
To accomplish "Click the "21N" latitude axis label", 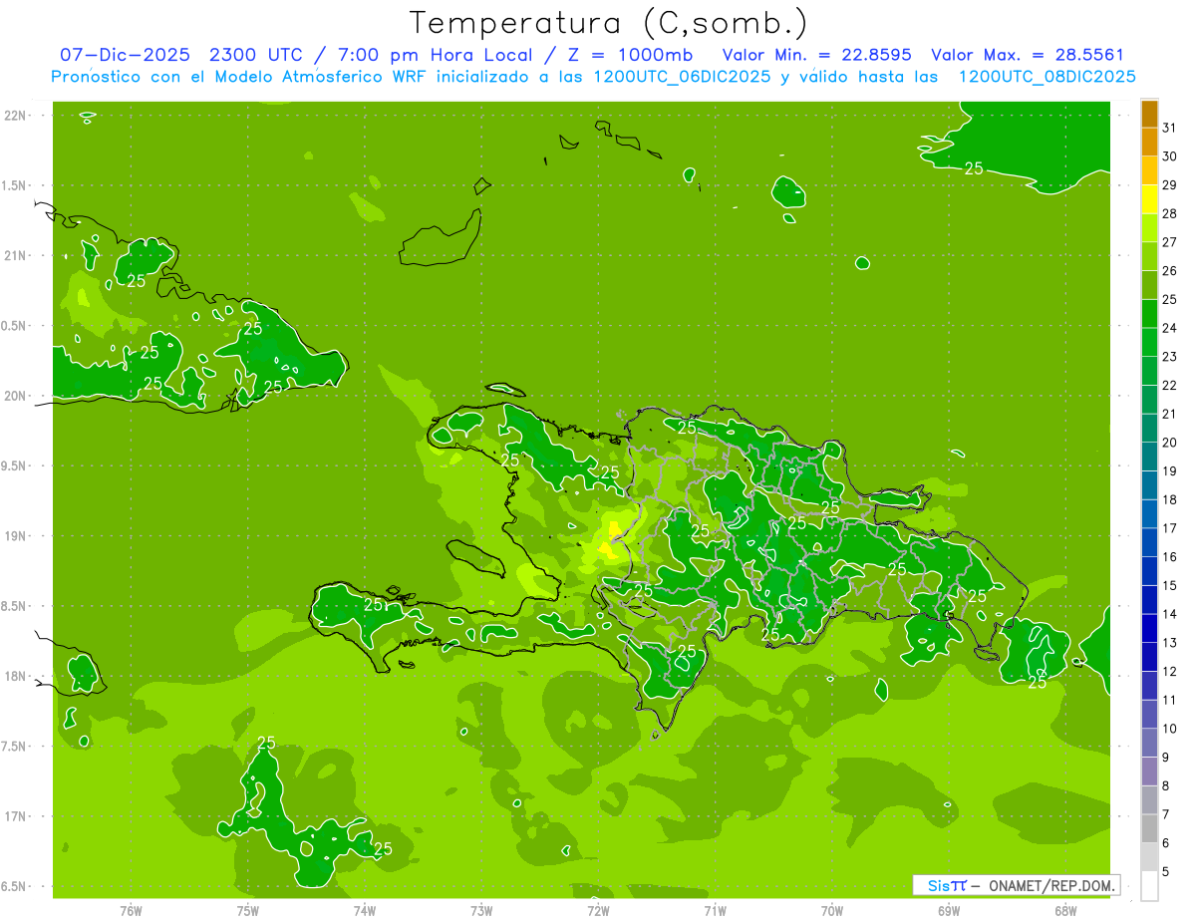I will pos(17,256).
